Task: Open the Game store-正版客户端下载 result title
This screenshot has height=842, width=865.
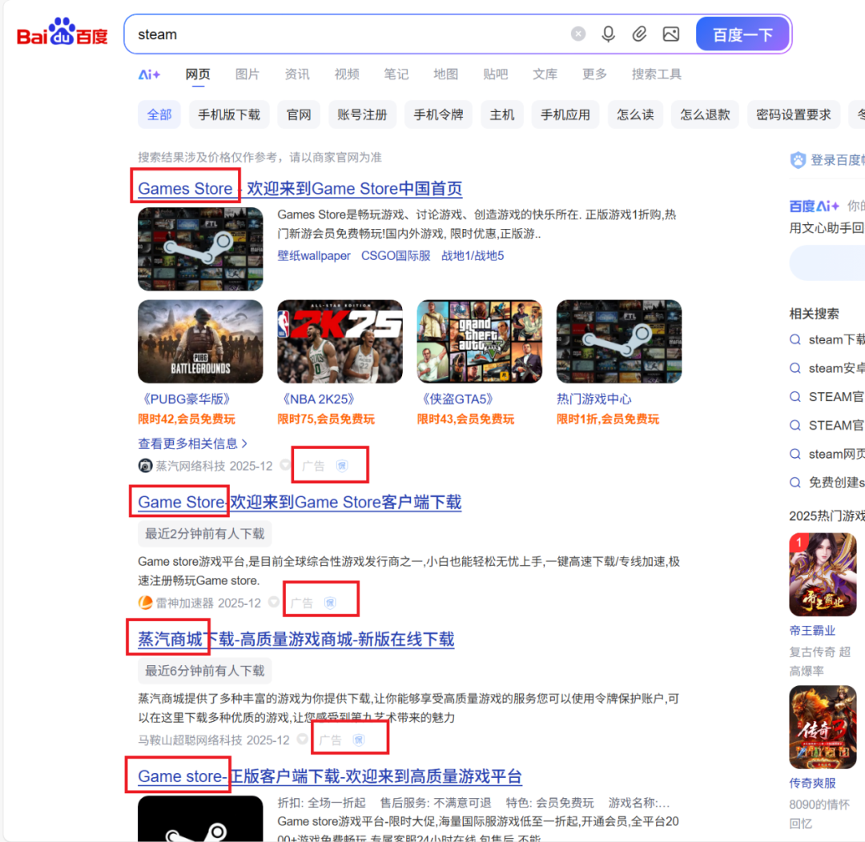Action: point(330,776)
